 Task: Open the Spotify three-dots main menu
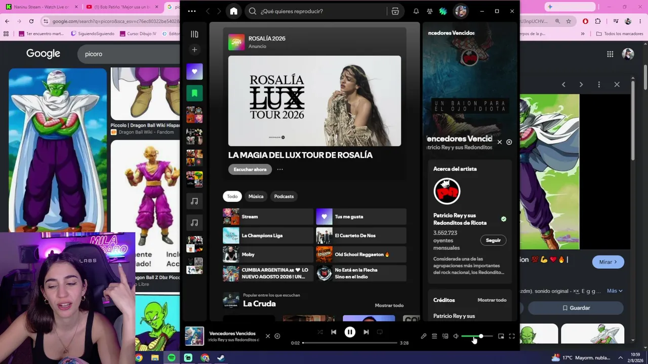191,11
